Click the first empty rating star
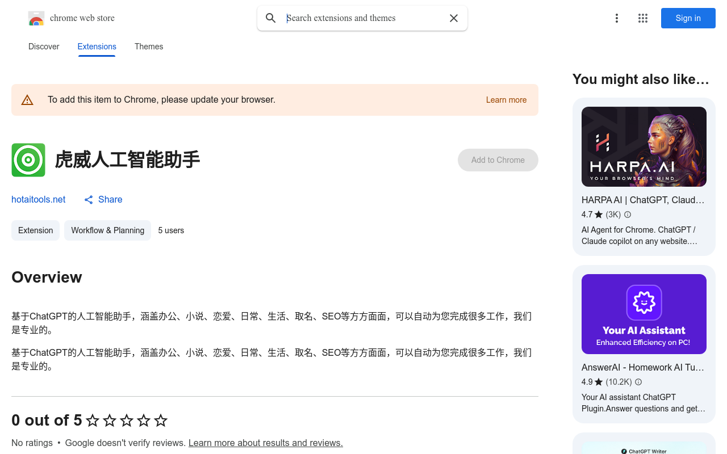Viewport: 727px width, 454px height. point(93,421)
